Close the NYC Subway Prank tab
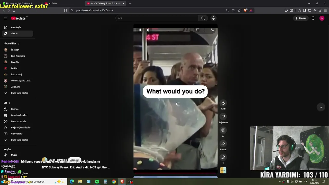329x185 pixels. 124,3
